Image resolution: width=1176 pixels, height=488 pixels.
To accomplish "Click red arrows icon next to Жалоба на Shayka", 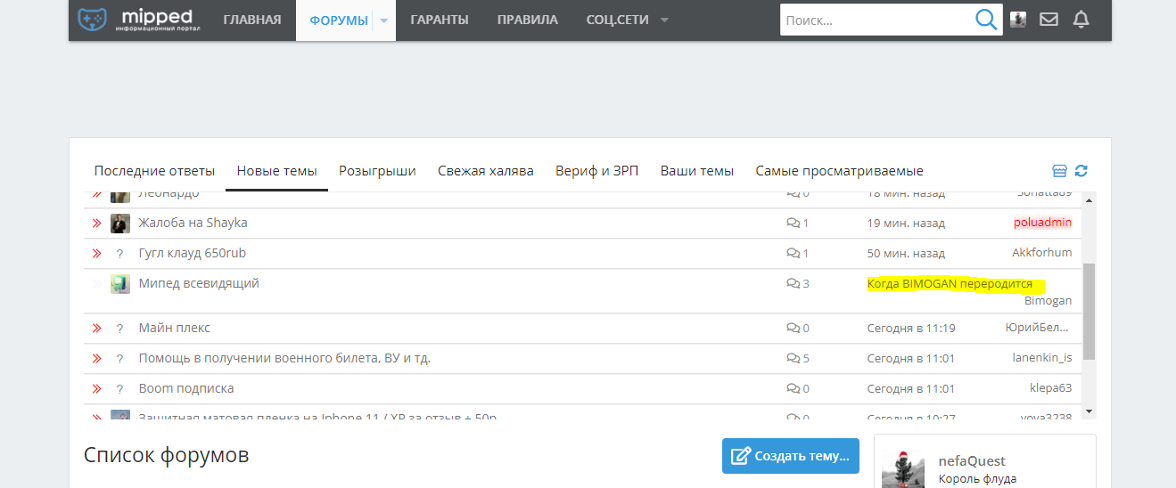I will [97, 223].
